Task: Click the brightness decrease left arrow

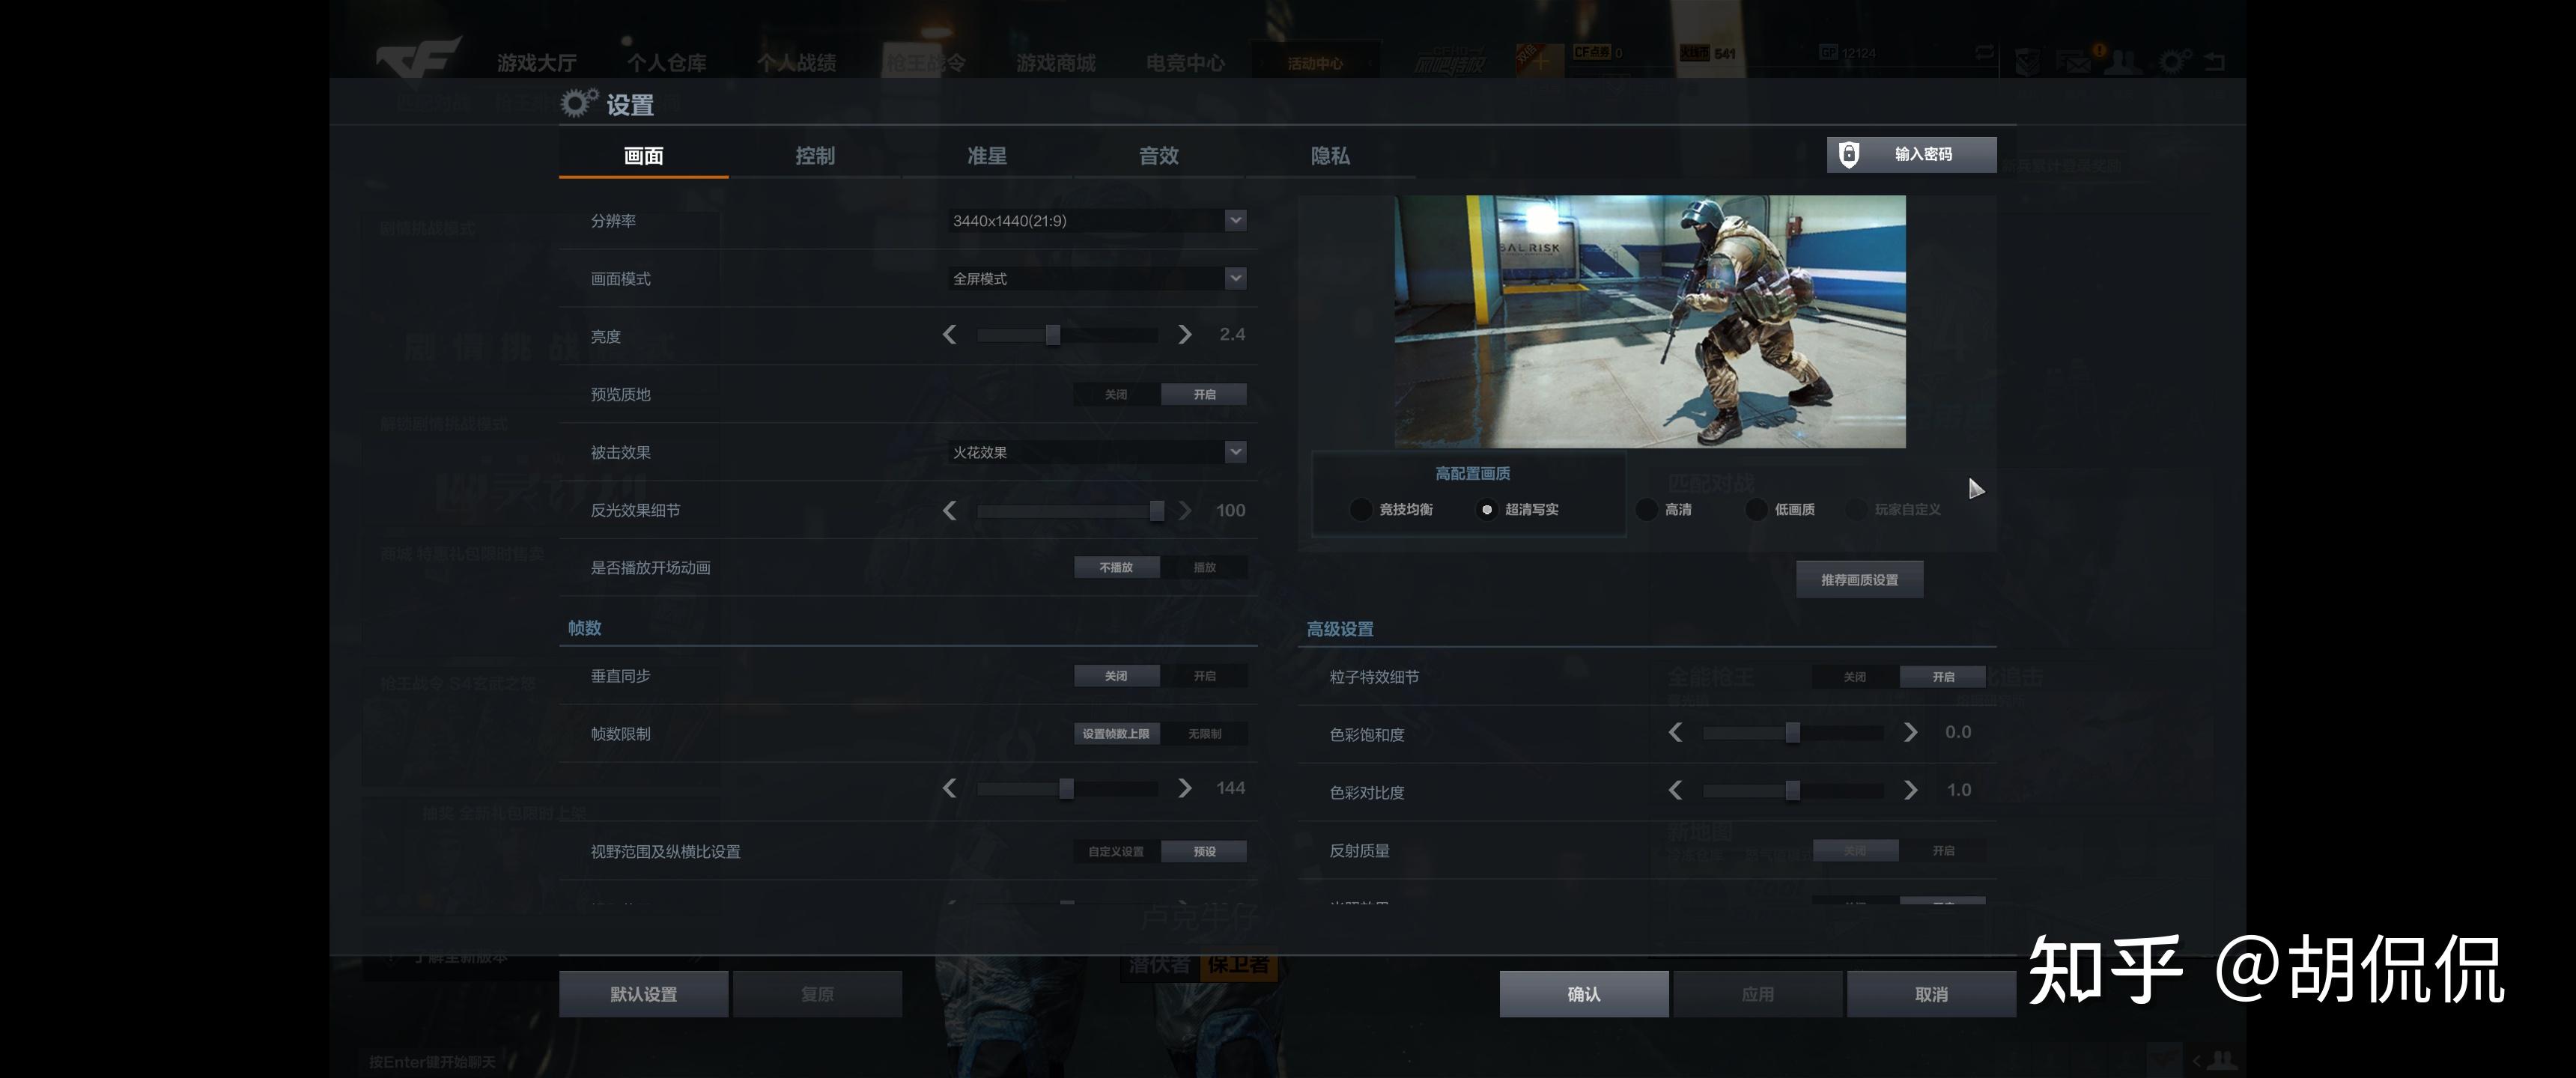Action: (950, 335)
